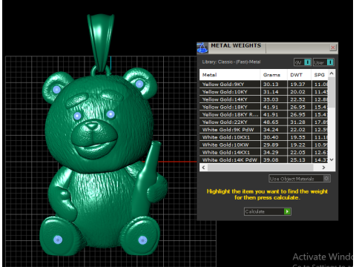Click the horizontal scrollbar thumb
This screenshot has height=267, width=356.
click(260, 168)
